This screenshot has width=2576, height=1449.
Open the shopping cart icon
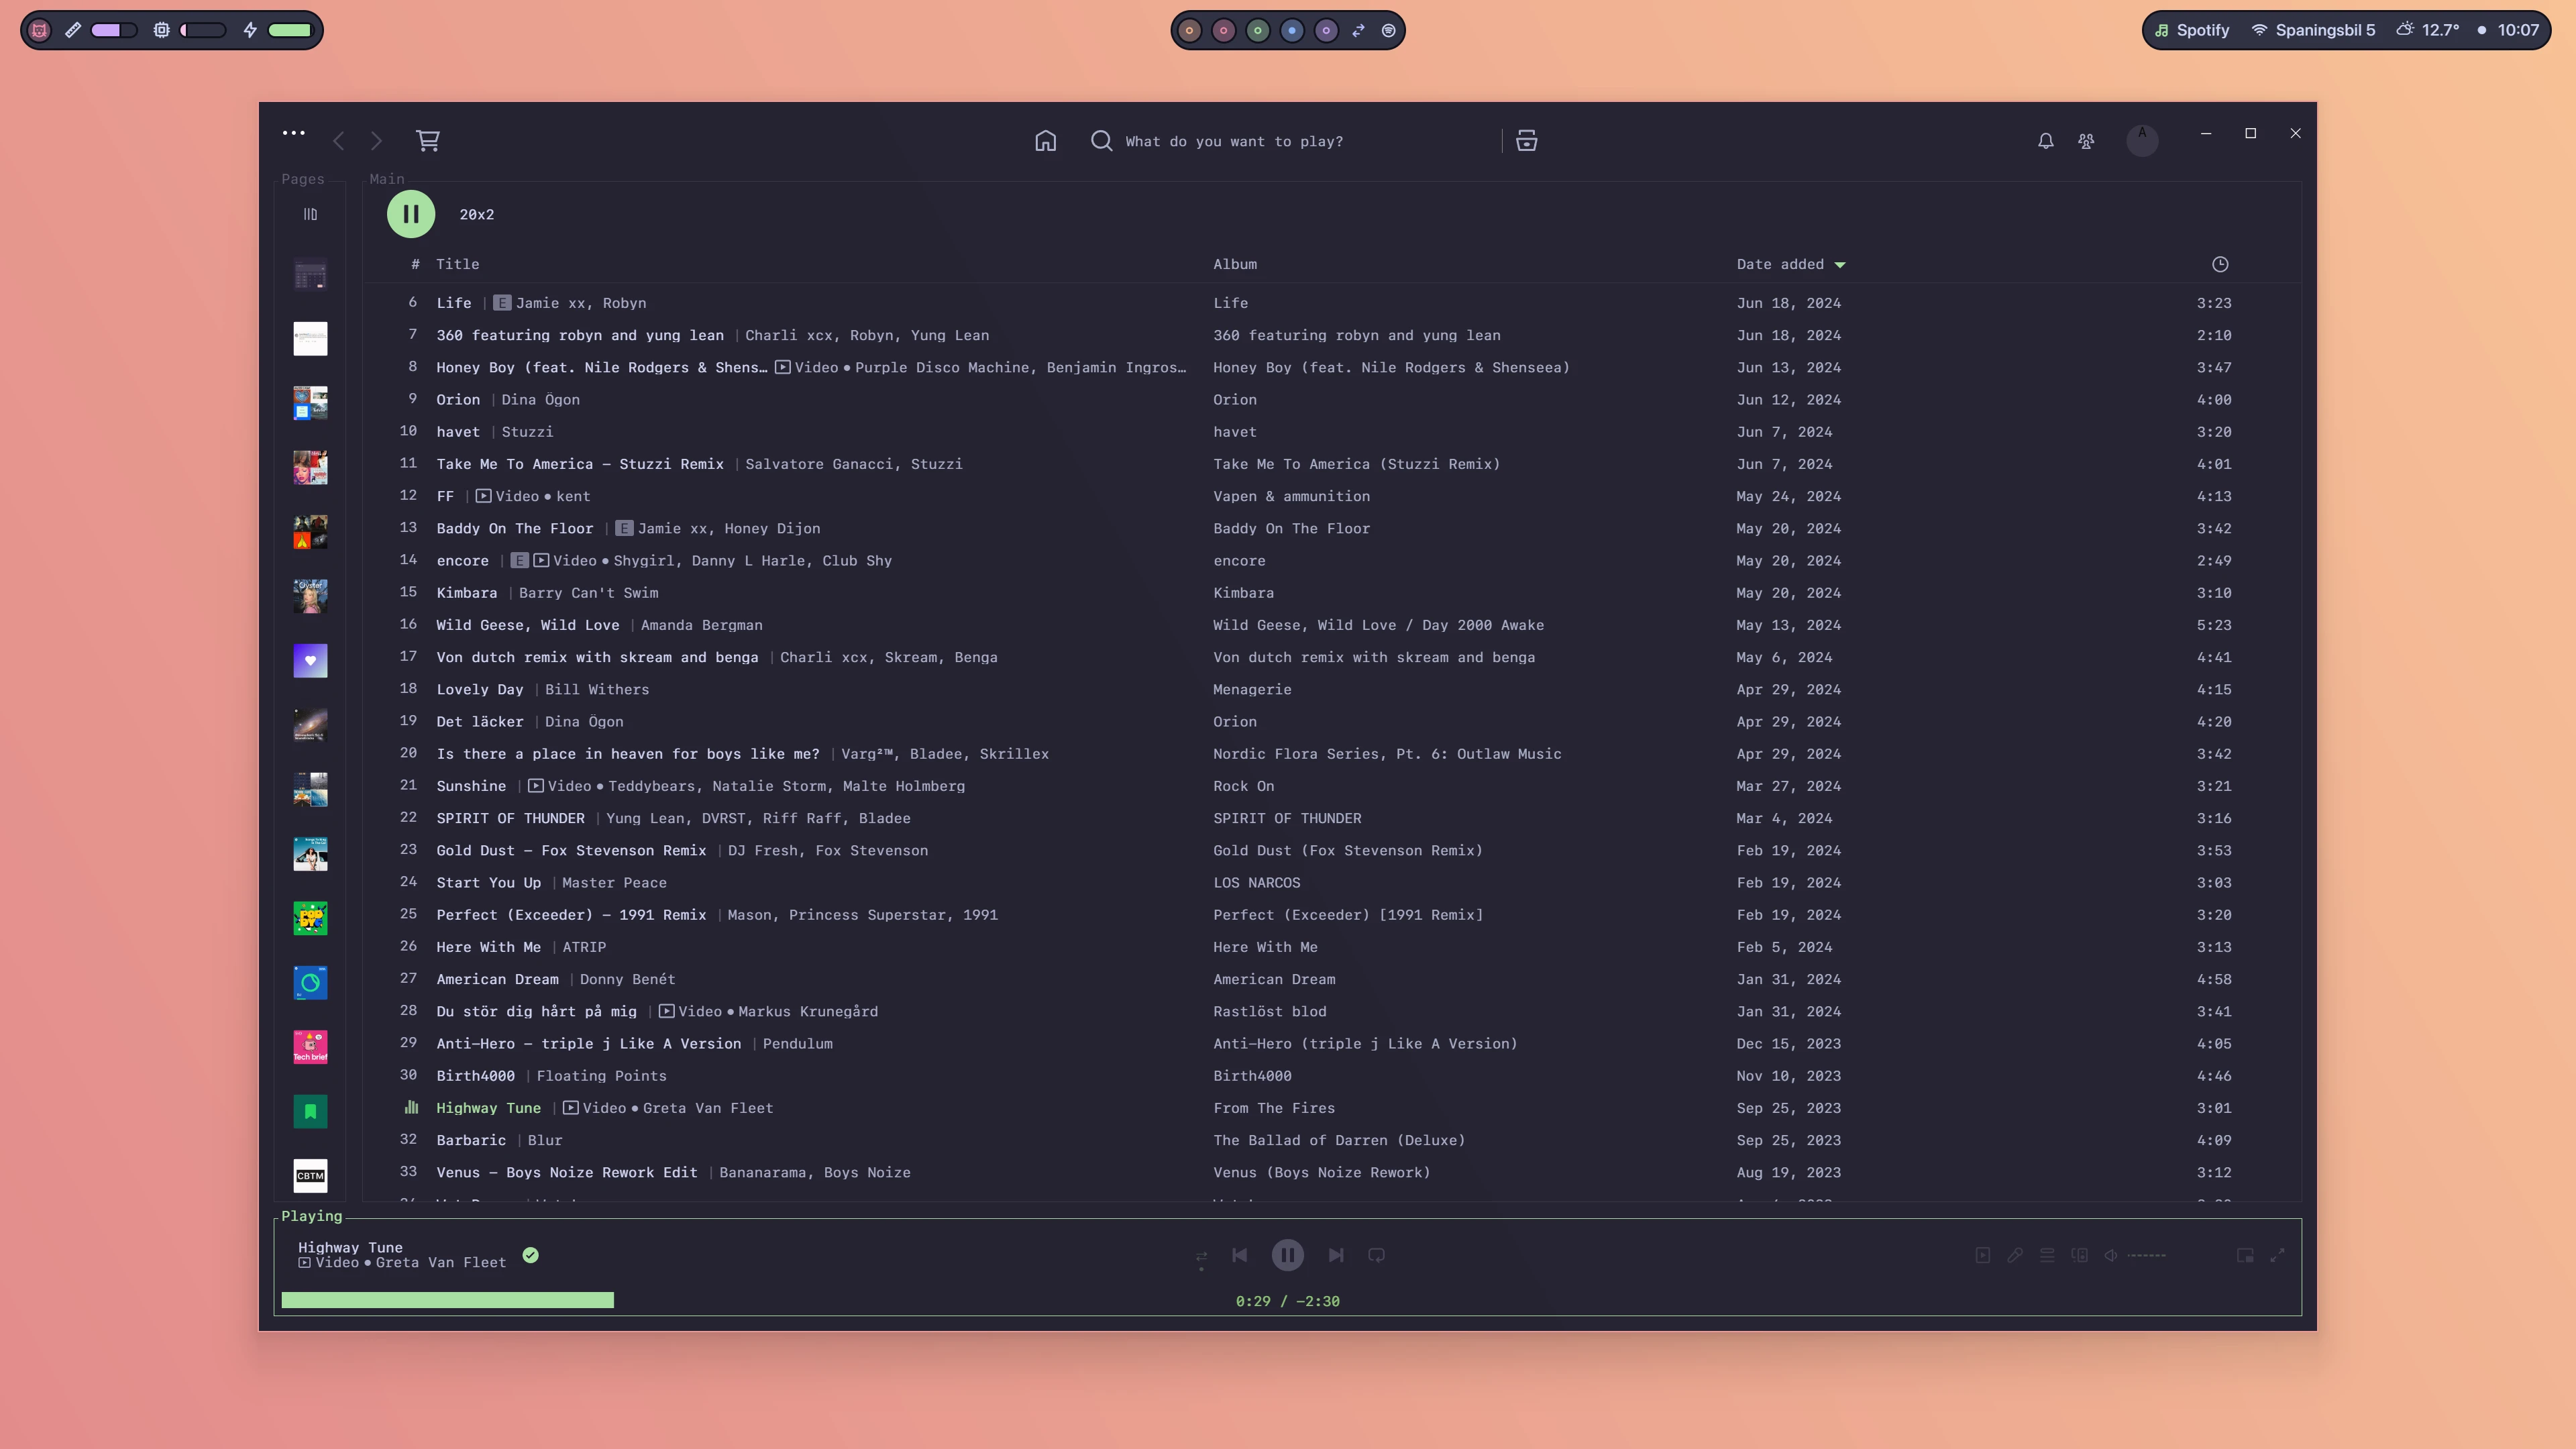click(428, 141)
